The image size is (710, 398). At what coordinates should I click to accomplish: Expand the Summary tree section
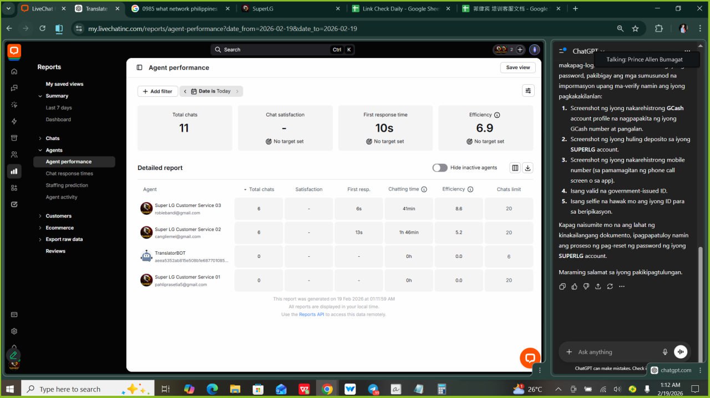tap(40, 96)
